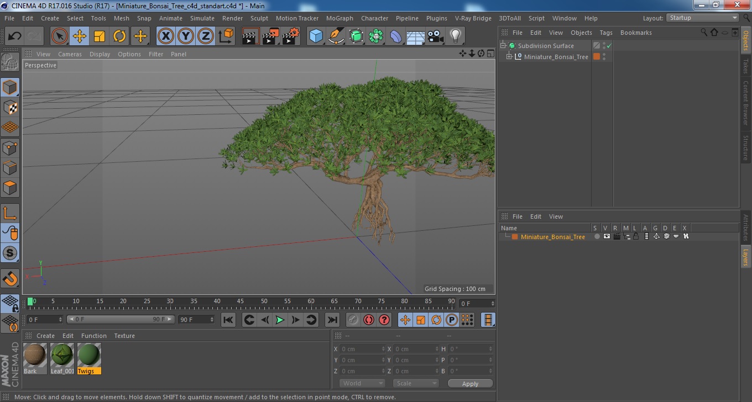Select the Bark material thumbnail
Image resolution: width=752 pixels, height=402 pixels.
point(34,355)
